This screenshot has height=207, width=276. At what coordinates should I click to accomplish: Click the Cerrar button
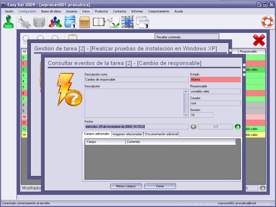160,186
